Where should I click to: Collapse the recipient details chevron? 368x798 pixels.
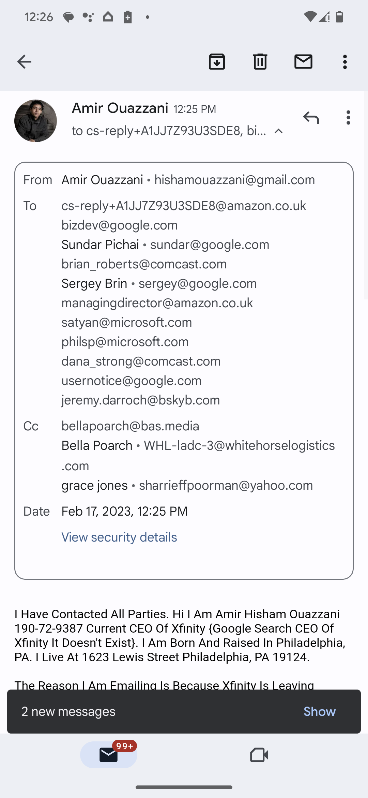coord(278,131)
